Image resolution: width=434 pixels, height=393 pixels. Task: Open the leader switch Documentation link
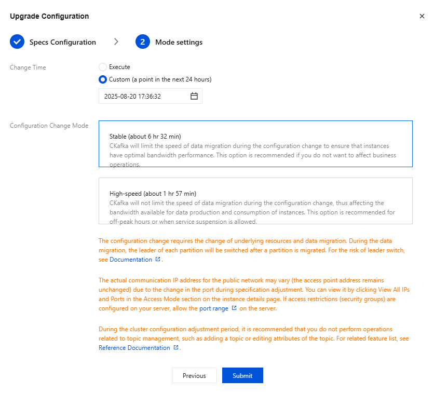click(131, 260)
